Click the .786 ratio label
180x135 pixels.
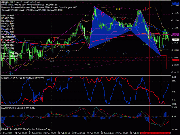tap(88, 64)
